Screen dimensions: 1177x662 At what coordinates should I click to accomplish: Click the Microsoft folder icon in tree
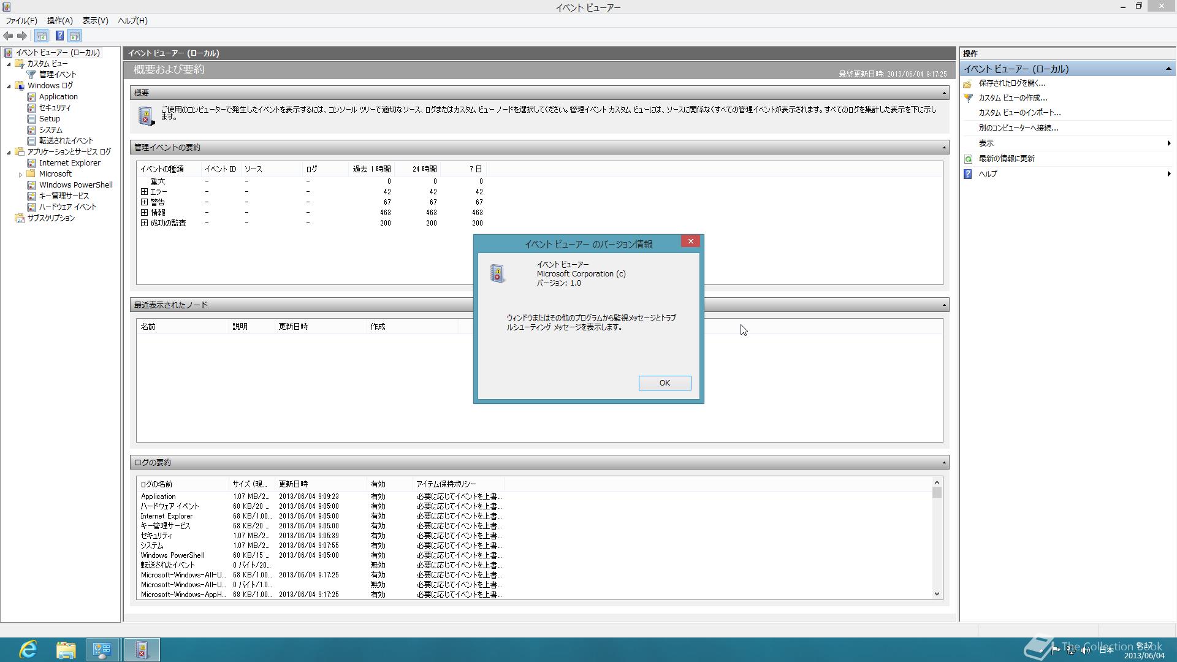[31, 174]
